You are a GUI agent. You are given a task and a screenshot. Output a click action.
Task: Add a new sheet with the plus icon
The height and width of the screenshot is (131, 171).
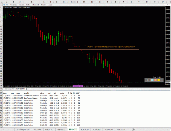(x=133, y=129)
